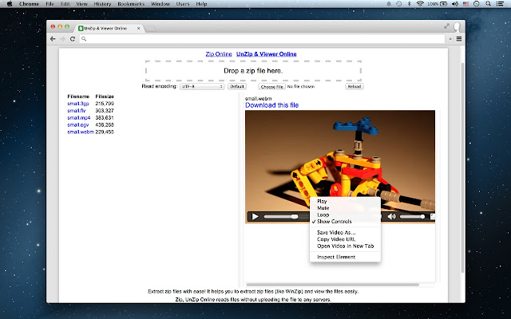The height and width of the screenshot is (319, 511).
Task: Click the Default encoding button
Action: [x=237, y=87]
